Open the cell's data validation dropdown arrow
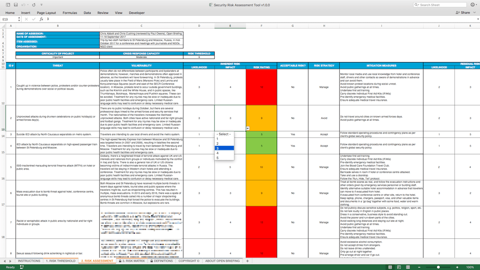This screenshot has height=270, width=480. [x=247, y=129]
